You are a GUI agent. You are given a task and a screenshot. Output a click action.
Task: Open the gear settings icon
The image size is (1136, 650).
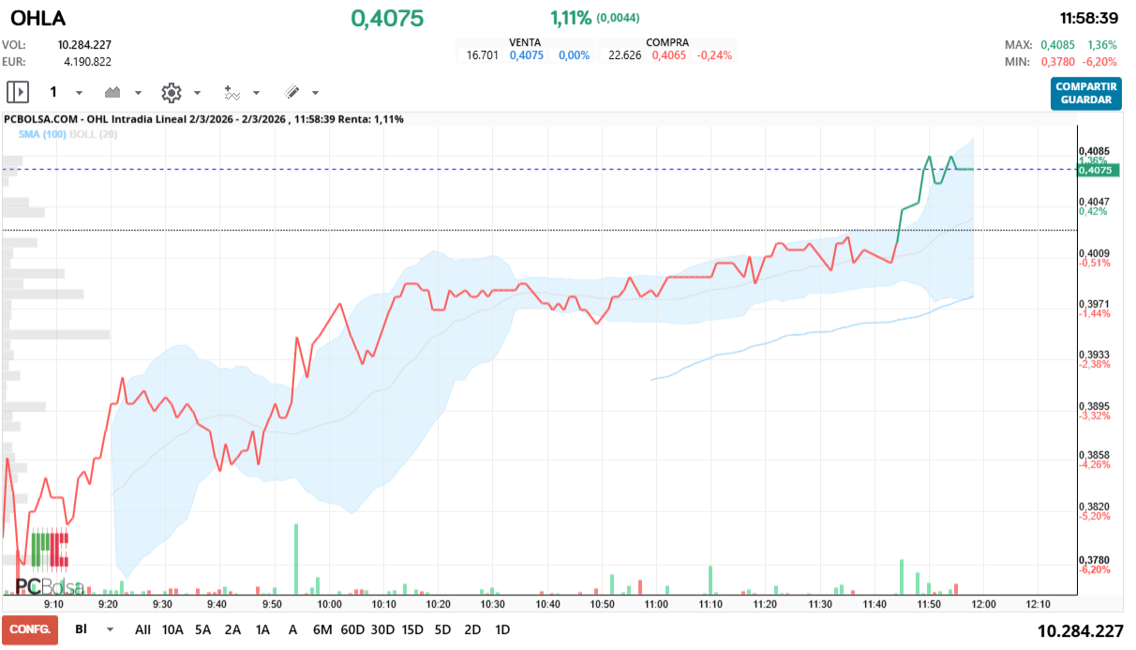(x=171, y=92)
